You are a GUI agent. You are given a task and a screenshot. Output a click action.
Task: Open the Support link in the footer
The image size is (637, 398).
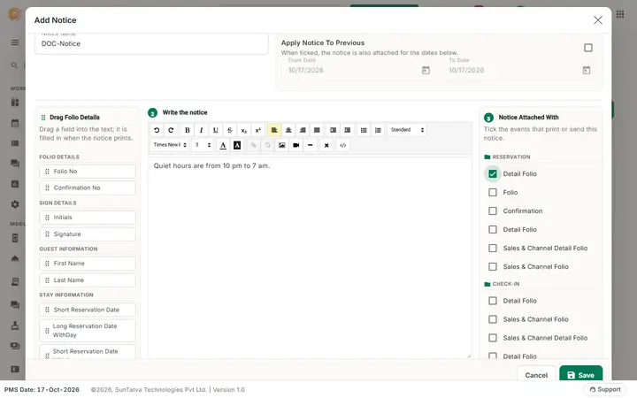(x=605, y=389)
